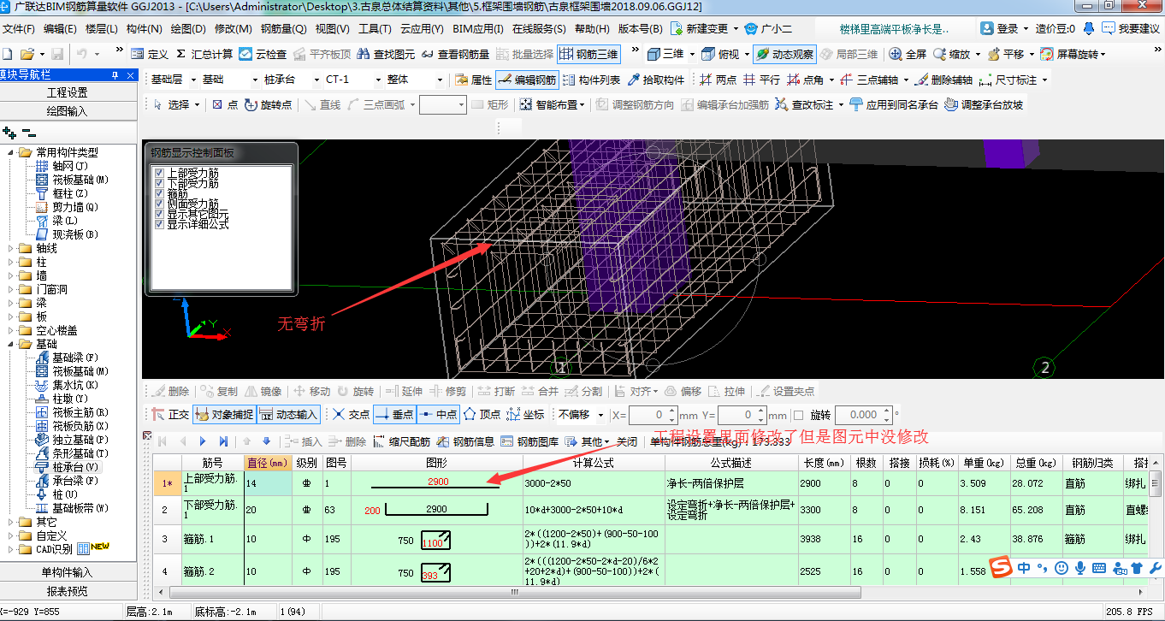Toggle 显示其它图元 checkbox

(159, 214)
